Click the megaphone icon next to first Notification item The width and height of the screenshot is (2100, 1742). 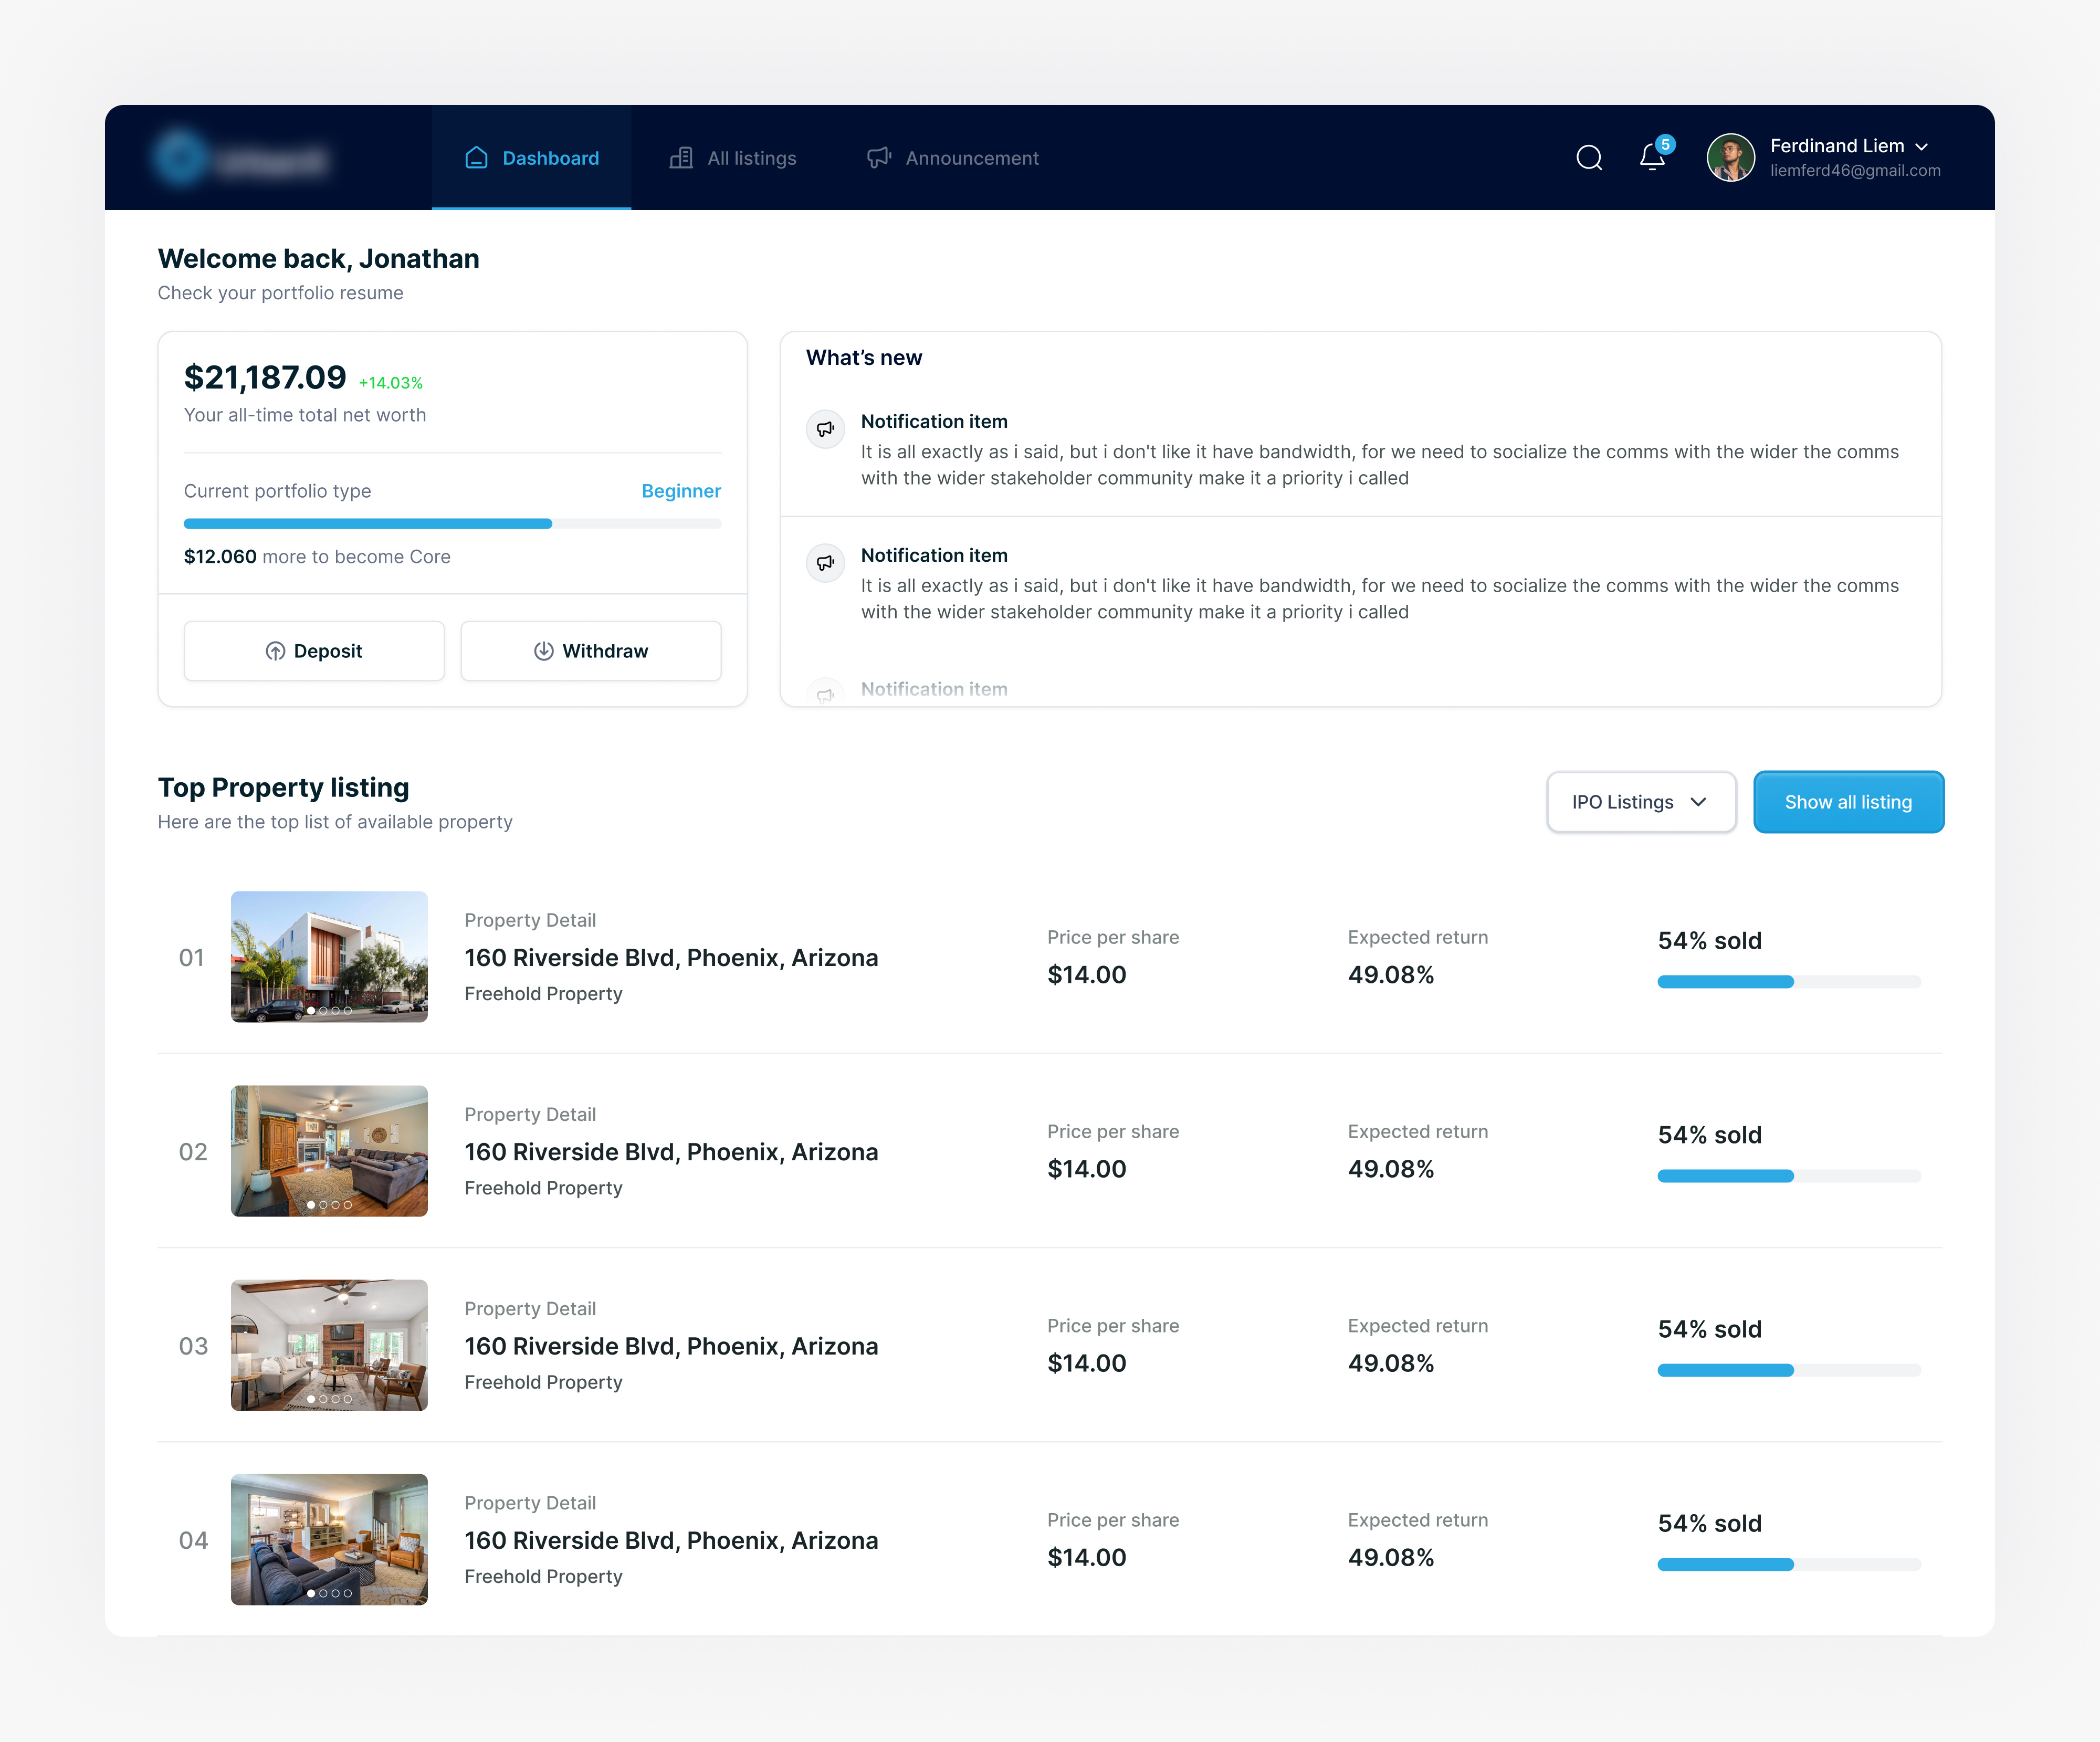tap(825, 429)
